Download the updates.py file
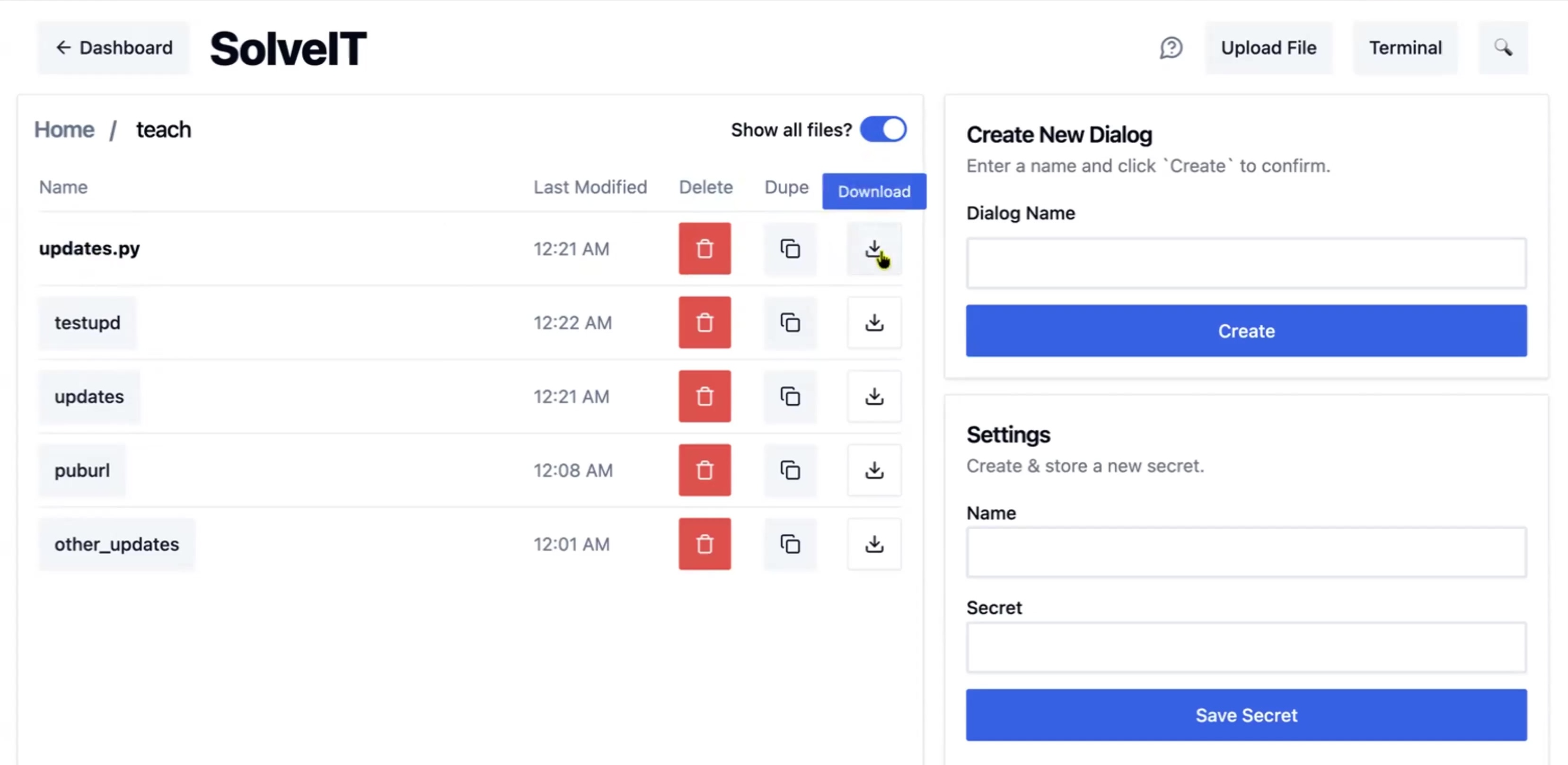The height and width of the screenshot is (765, 1568). (873, 249)
